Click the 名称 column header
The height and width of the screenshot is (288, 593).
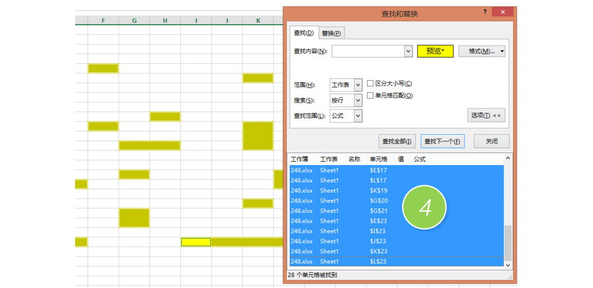pos(356,159)
